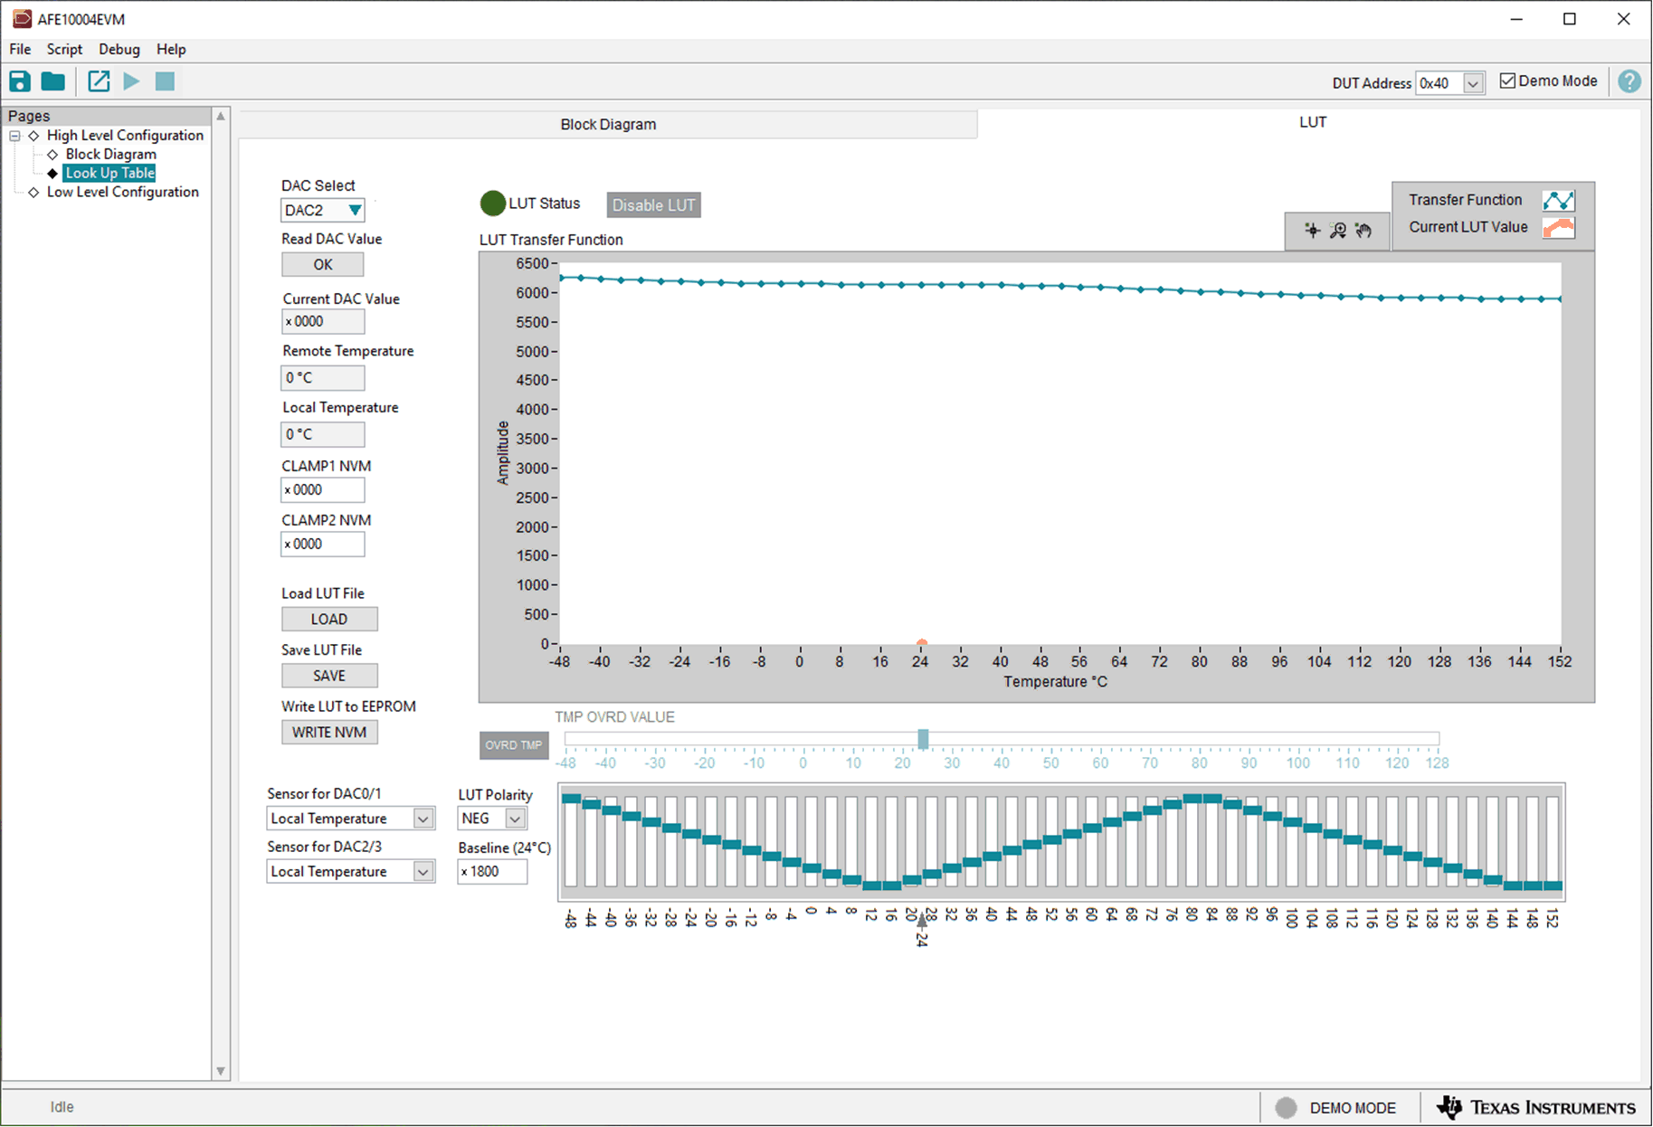Click the Open folder toolbar icon
This screenshot has height=1127, width=1653.
[x=53, y=81]
